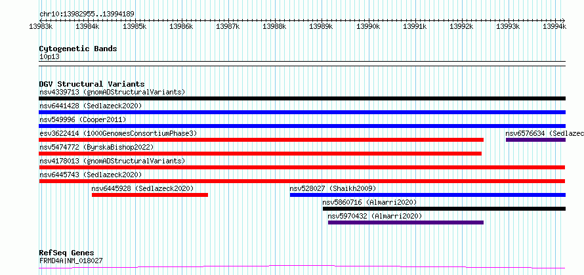Click the 13988k ruler tick label
This screenshot has width=584, height=275.
click(275, 26)
